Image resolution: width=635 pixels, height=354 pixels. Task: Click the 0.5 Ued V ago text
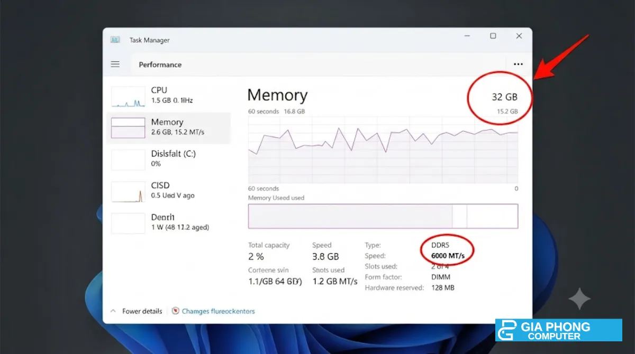point(173,195)
